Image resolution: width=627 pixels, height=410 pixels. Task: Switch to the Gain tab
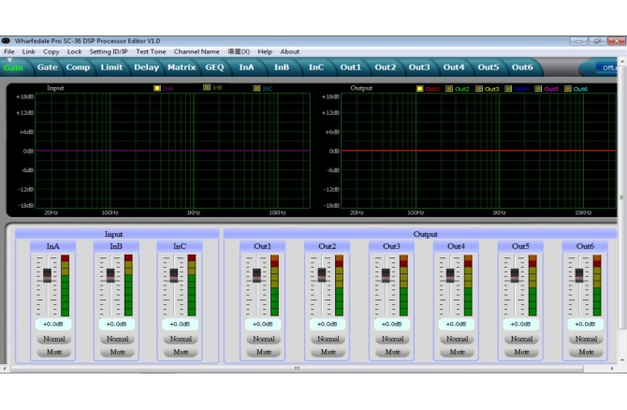13,67
